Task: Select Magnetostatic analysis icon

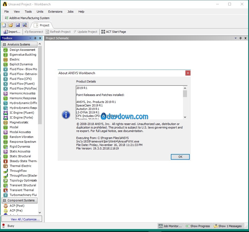Action: click(6, 122)
